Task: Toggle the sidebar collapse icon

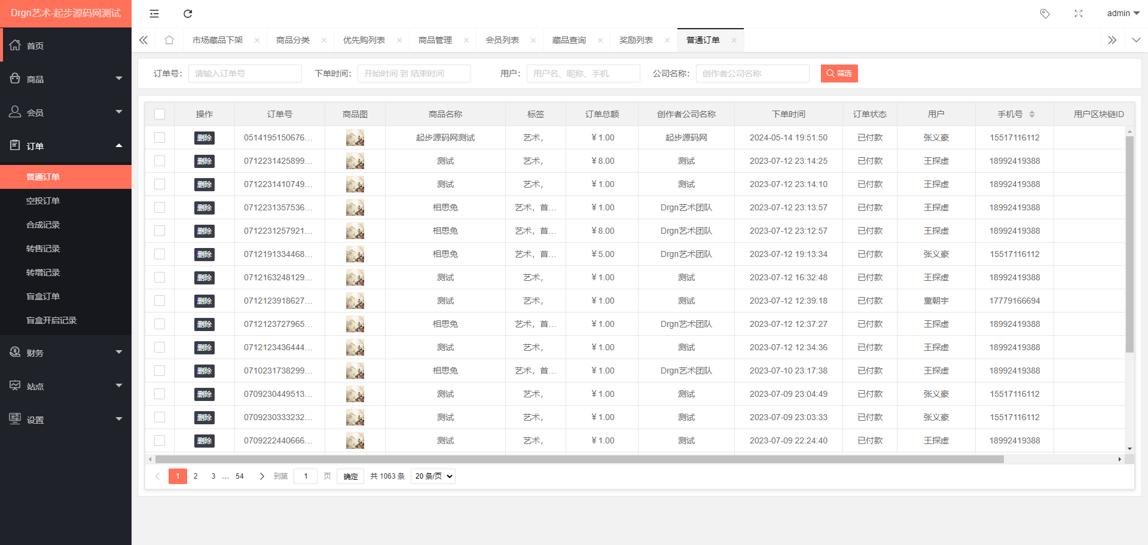Action: click(x=154, y=14)
